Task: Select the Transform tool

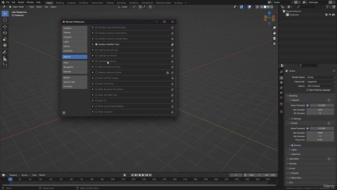Action: coord(5,45)
